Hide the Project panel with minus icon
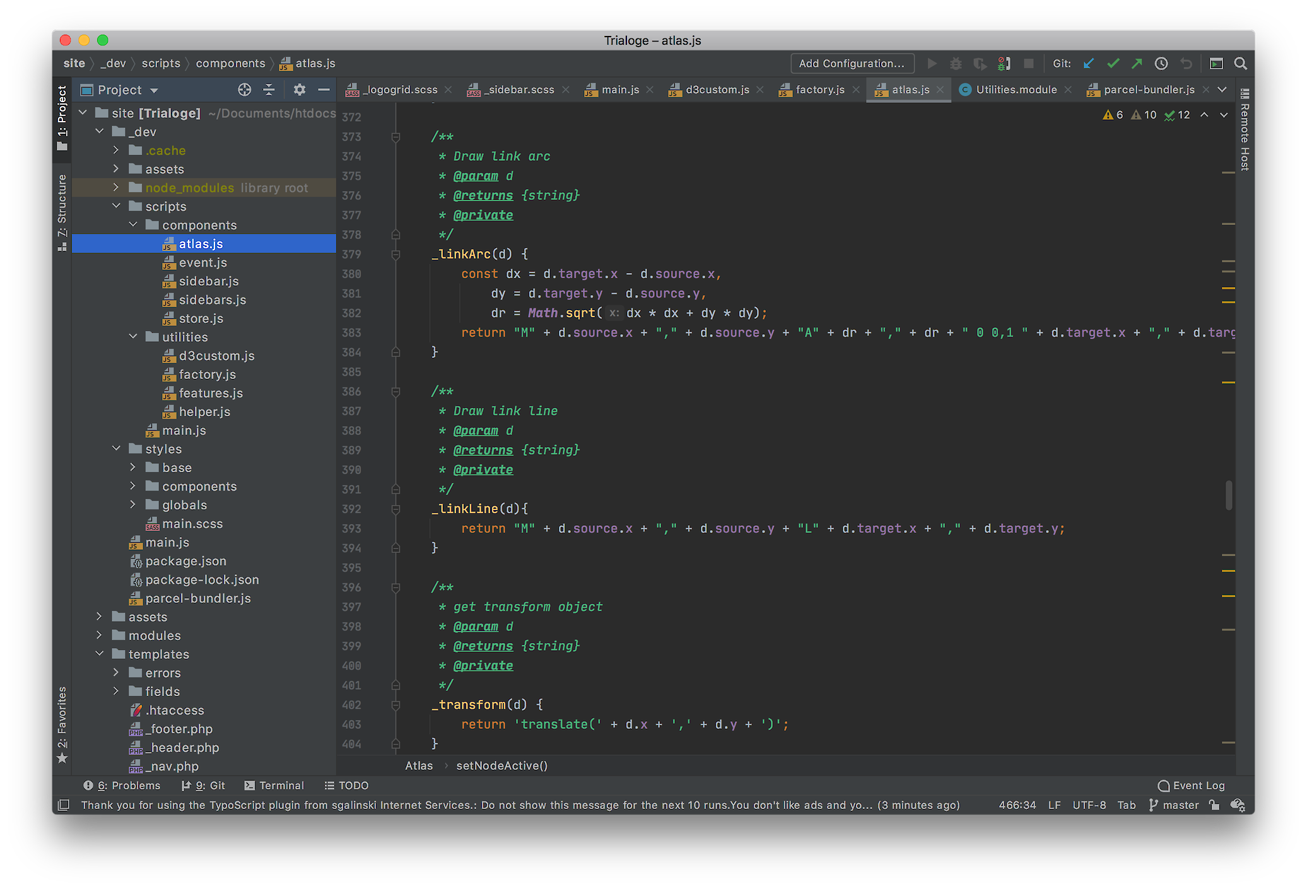 pyautogui.click(x=324, y=90)
